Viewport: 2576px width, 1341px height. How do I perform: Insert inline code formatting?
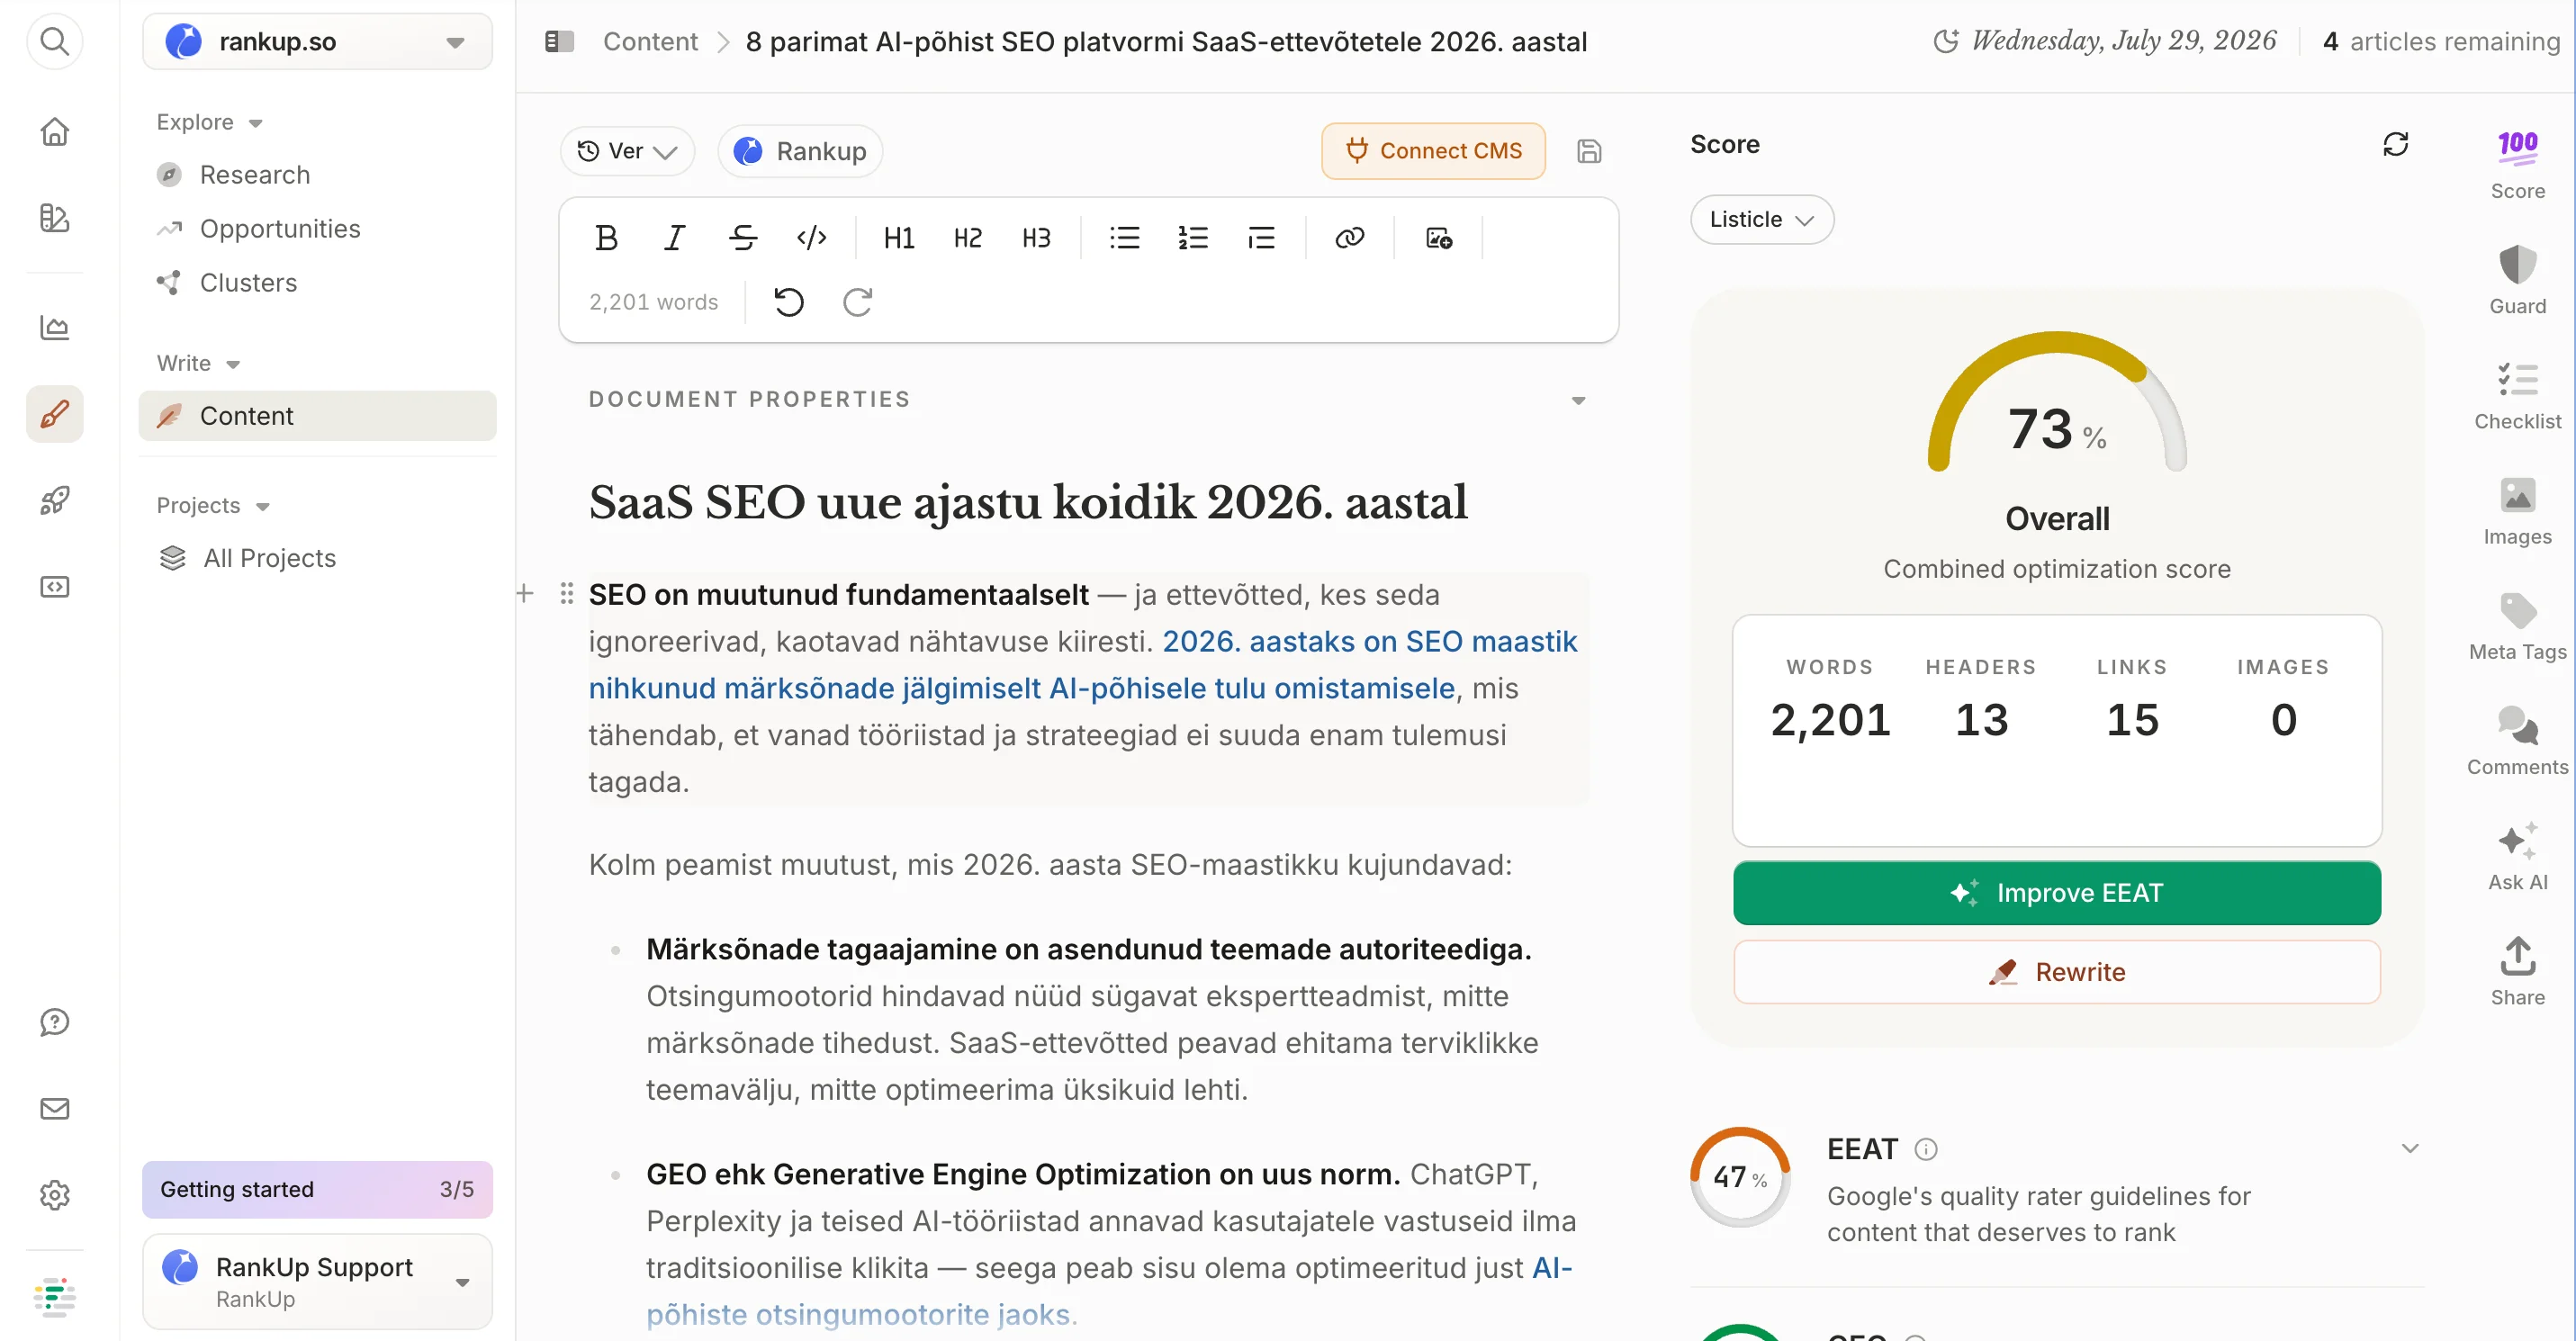point(811,238)
